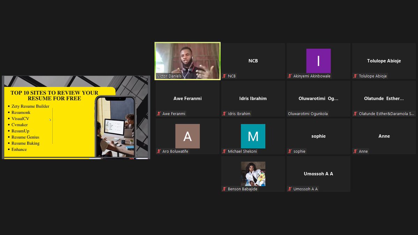Image resolution: width=418 pixels, height=235 pixels.
Task: Click the "Benson Babajide" name label
Action: click(x=242, y=189)
